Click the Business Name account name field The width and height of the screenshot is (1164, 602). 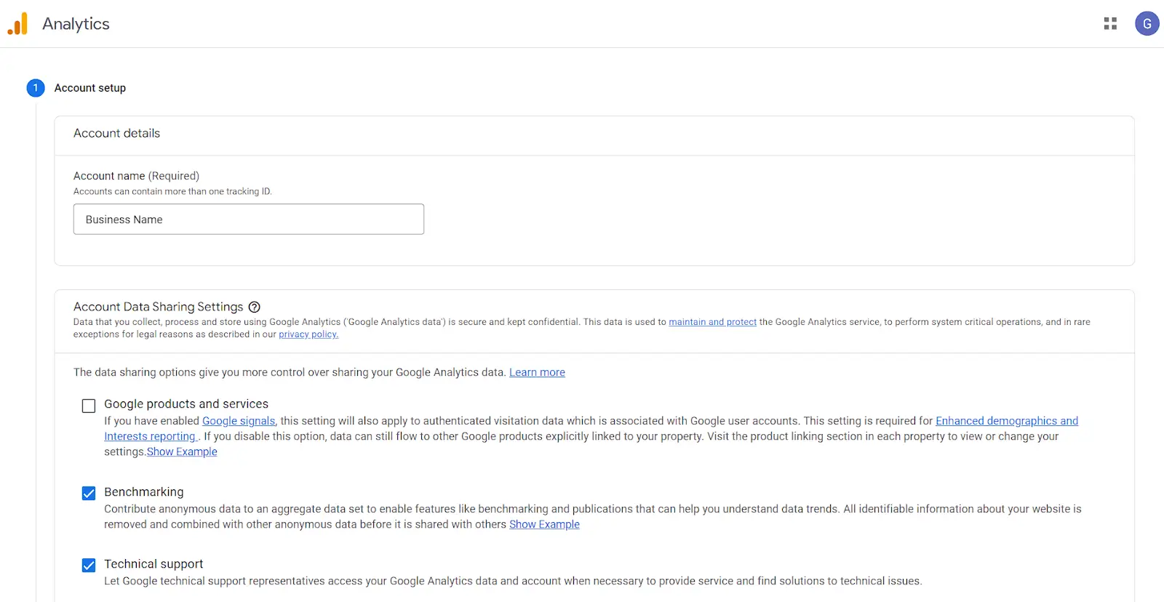[x=249, y=220]
